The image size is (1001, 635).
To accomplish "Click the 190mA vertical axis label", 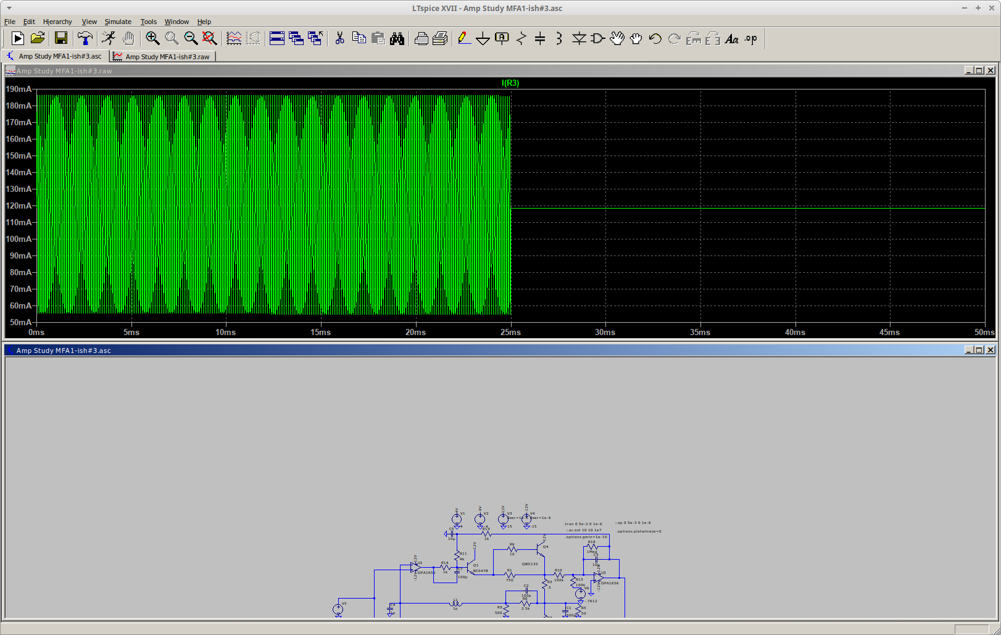I will (18, 89).
